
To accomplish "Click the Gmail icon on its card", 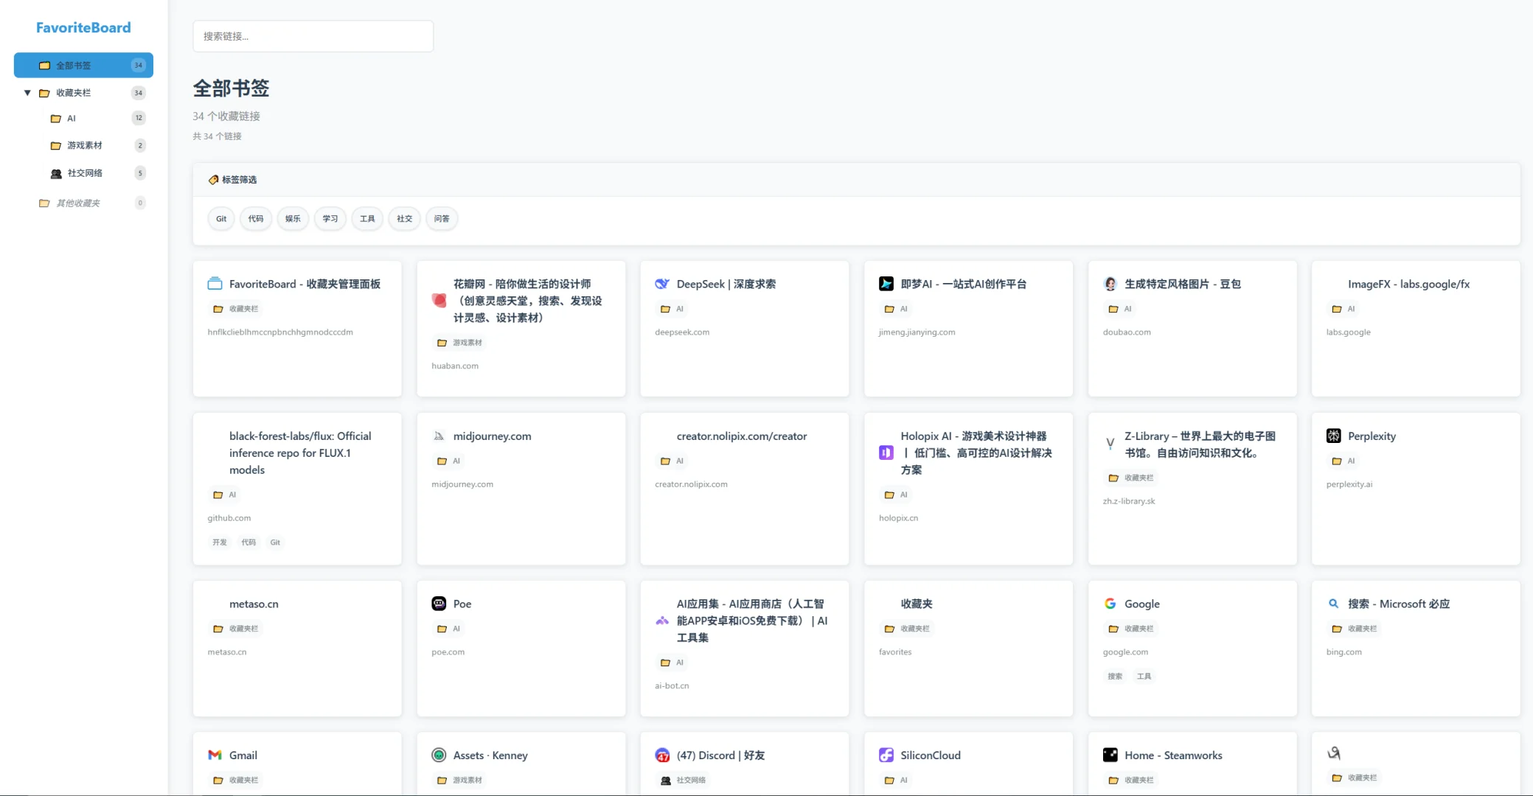I will 214,755.
